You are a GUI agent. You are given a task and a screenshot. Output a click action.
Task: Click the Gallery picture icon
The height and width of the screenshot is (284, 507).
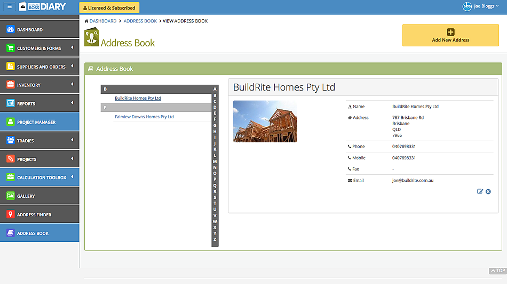pos(10,196)
